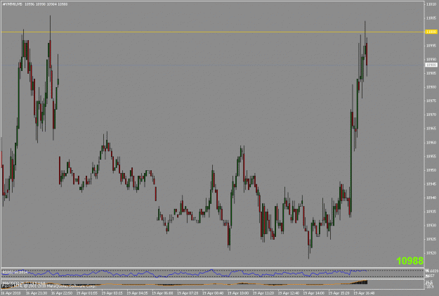Click the "19 Apr 10:00" time axis label
This screenshot has width=439, height=296.
pyautogui.click(x=238, y=293)
